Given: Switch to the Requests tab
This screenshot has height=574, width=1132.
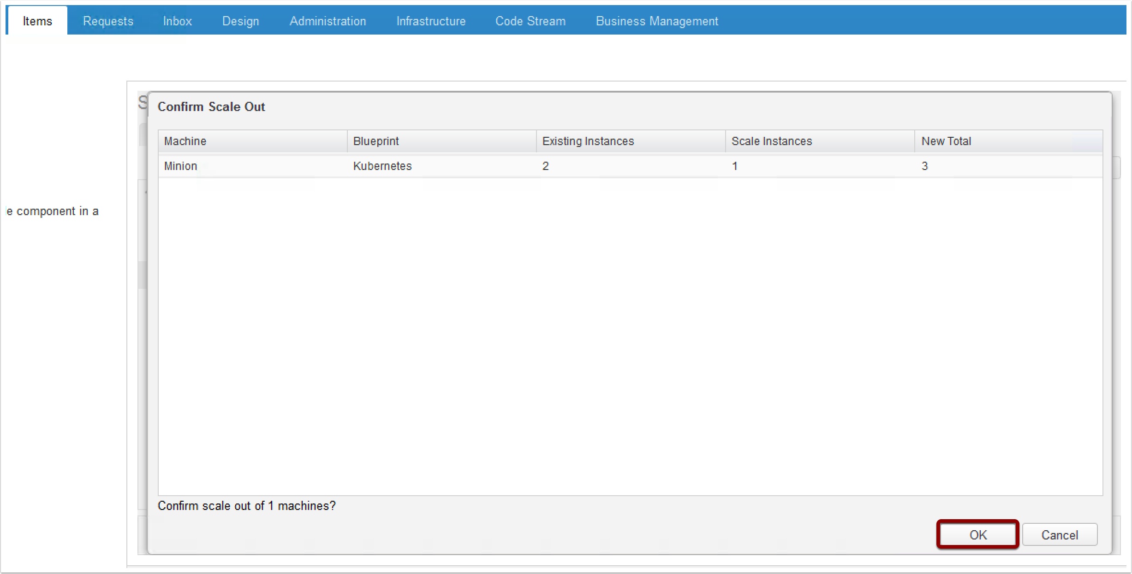Looking at the screenshot, I should (108, 21).
